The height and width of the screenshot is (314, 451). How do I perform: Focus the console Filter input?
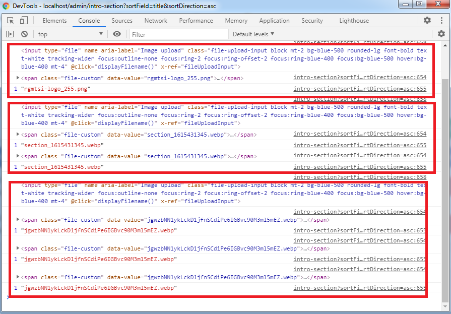pos(179,34)
